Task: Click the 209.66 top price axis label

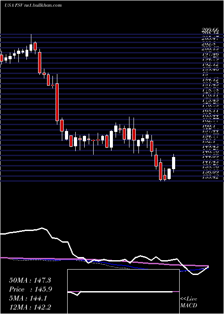Action: pyautogui.click(x=210, y=30)
